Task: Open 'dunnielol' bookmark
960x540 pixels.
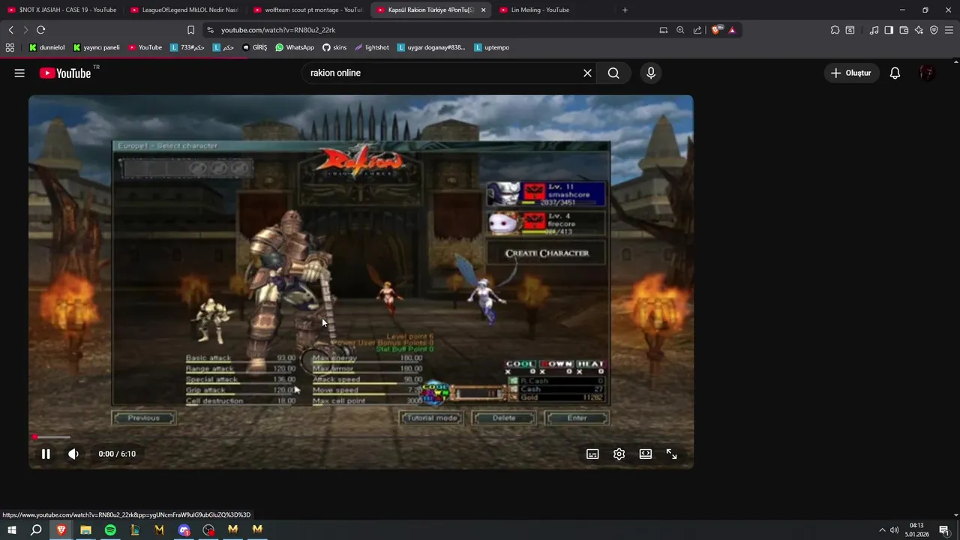Action: 46,47
